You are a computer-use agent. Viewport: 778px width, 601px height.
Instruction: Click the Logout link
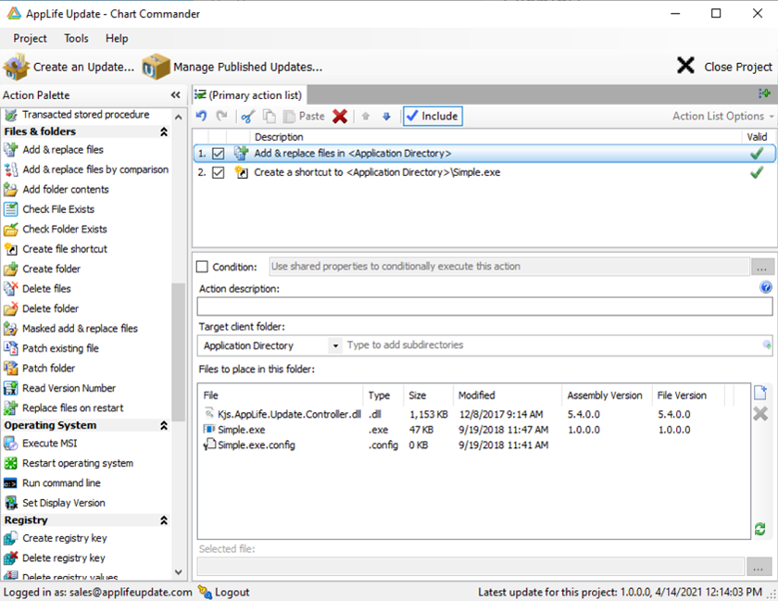pos(224,592)
